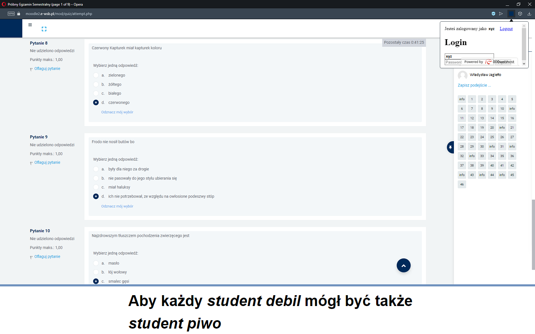Go to question 1 in quiz navigation

[x=472, y=99]
